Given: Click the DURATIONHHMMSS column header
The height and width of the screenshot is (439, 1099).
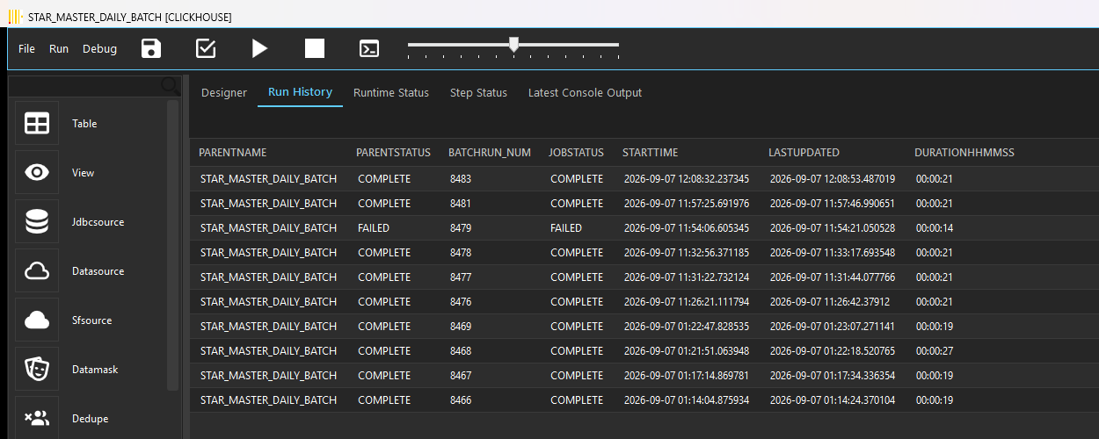Looking at the screenshot, I should (964, 153).
